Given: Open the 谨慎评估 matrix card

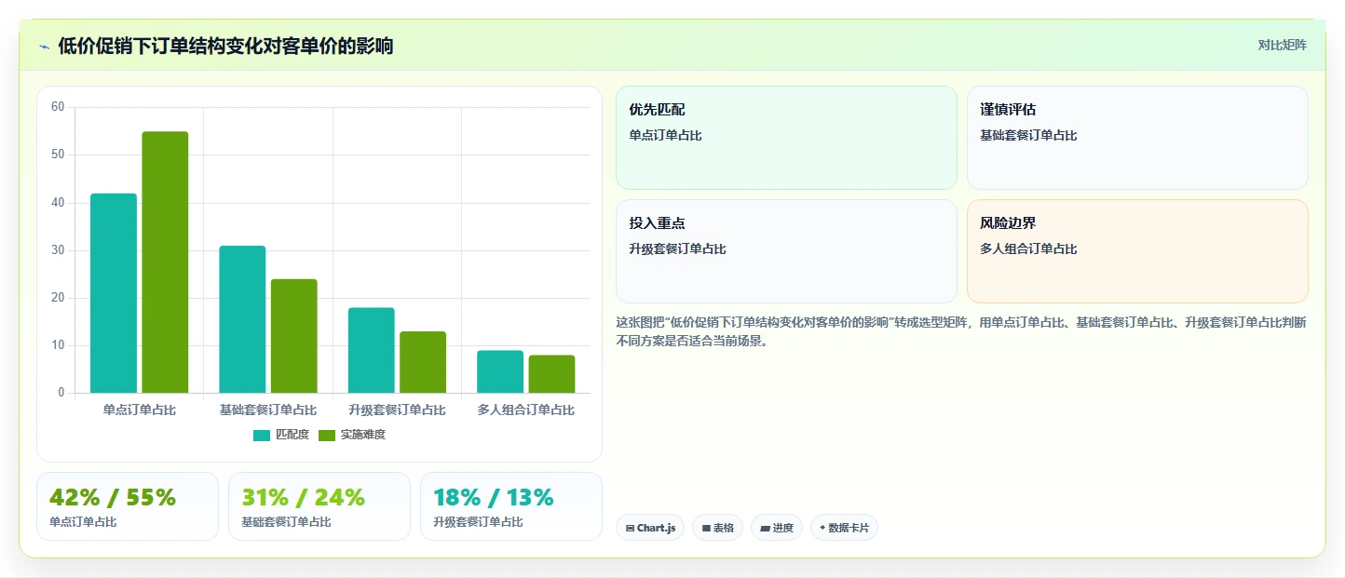Looking at the screenshot, I should pos(1137,138).
